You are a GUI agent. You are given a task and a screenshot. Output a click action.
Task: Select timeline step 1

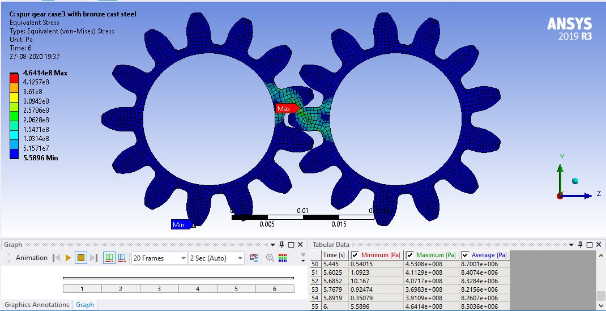[x=82, y=289]
